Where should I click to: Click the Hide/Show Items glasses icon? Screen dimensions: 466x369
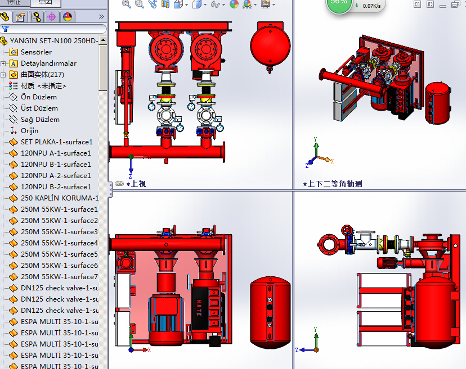(x=215, y=4)
